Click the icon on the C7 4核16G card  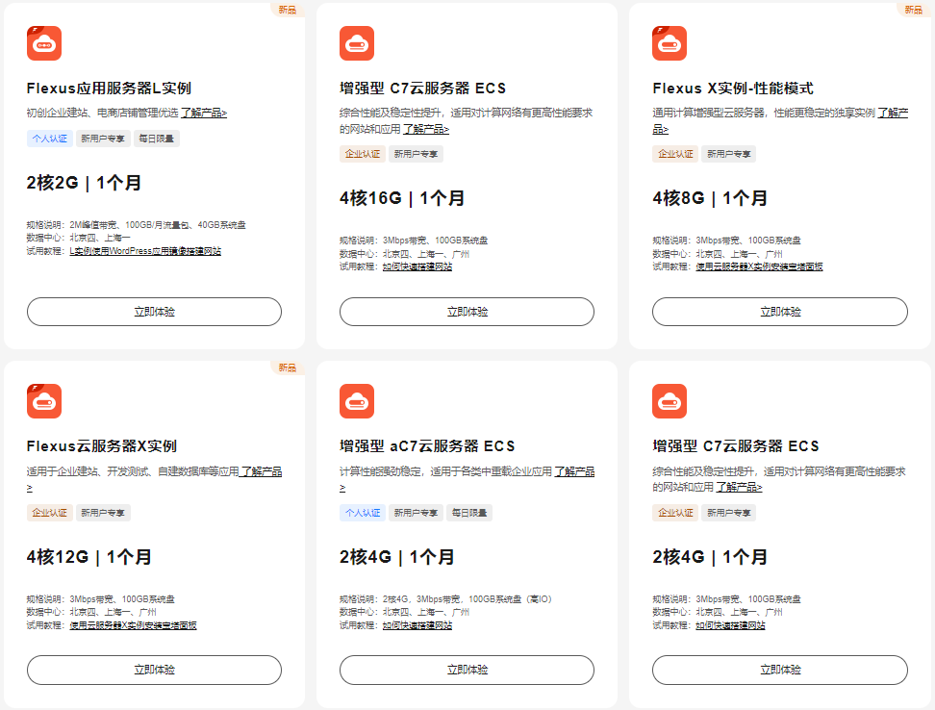357,43
